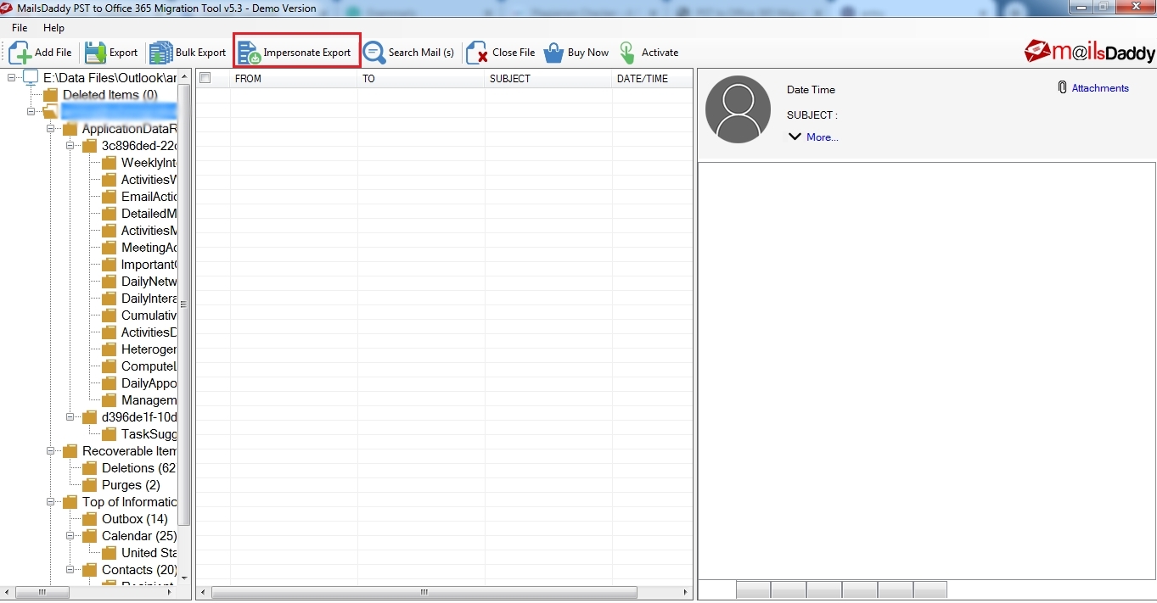
Task: Select the ApplicationDataR folder icon
Action: tap(70, 128)
